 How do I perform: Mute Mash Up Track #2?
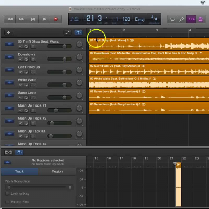tap(20, 123)
